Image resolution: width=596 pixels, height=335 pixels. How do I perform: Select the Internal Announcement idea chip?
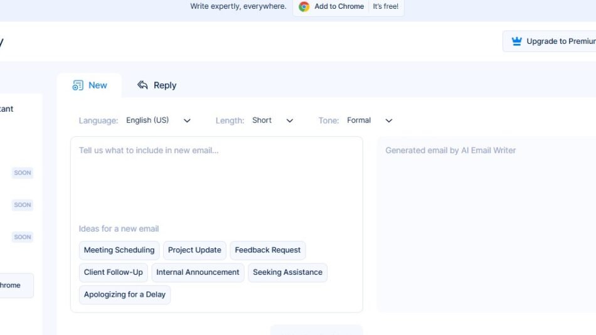pos(198,272)
